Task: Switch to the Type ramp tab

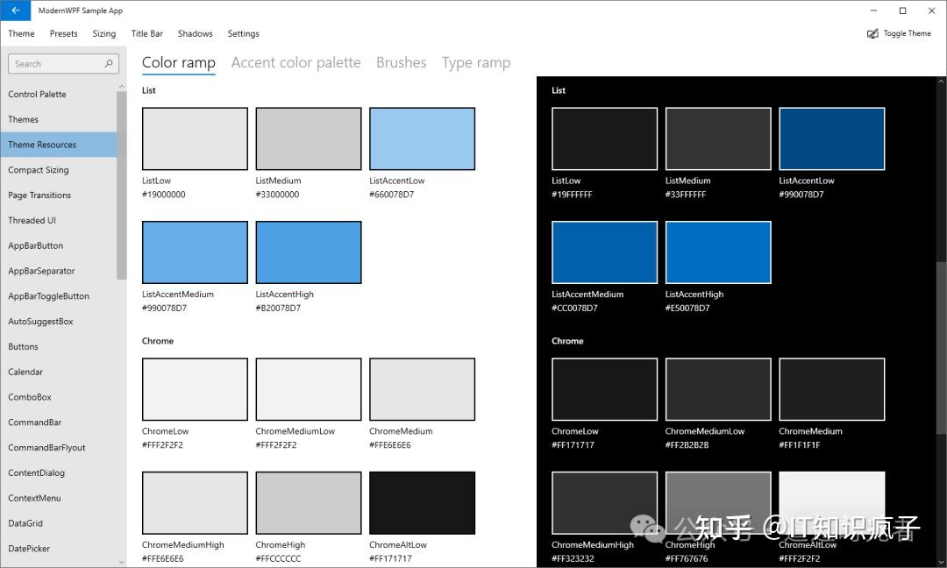Action: 476,62
